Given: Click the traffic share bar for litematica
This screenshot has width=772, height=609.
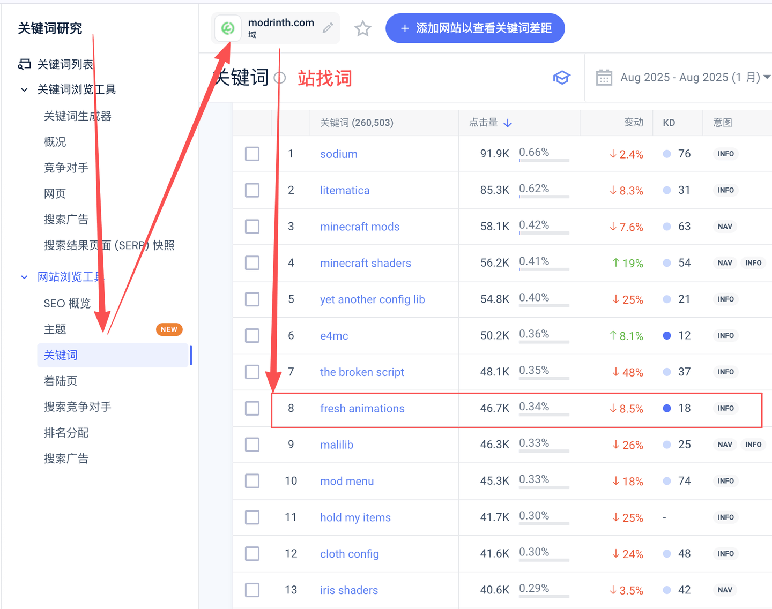Looking at the screenshot, I should click(544, 197).
